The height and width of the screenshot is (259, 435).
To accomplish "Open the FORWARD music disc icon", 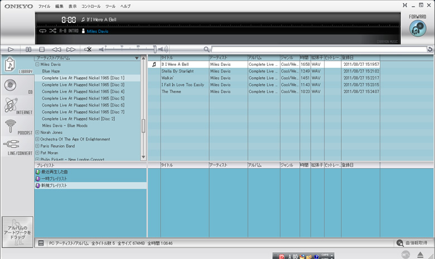I will [x=418, y=28].
